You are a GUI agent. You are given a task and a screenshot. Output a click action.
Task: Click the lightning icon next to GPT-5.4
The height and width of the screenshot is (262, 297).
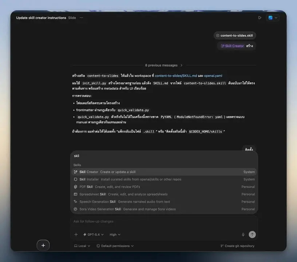click(x=85, y=235)
